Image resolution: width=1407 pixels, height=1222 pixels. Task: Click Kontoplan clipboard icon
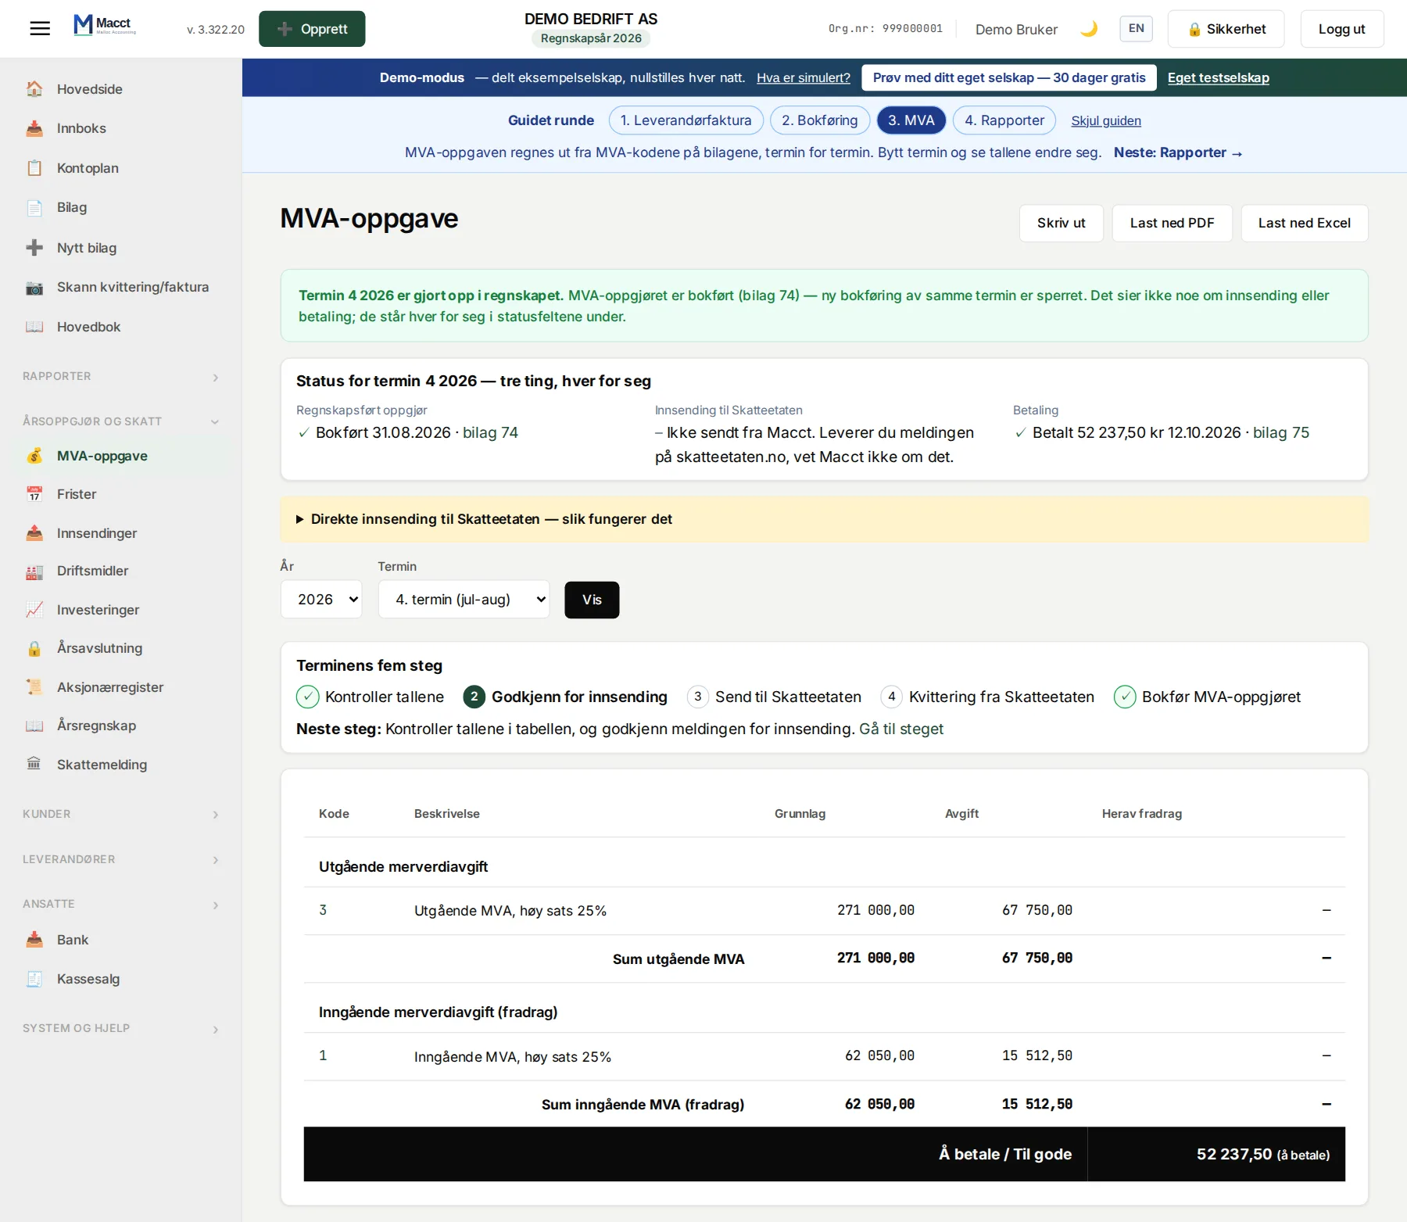pyautogui.click(x=34, y=168)
